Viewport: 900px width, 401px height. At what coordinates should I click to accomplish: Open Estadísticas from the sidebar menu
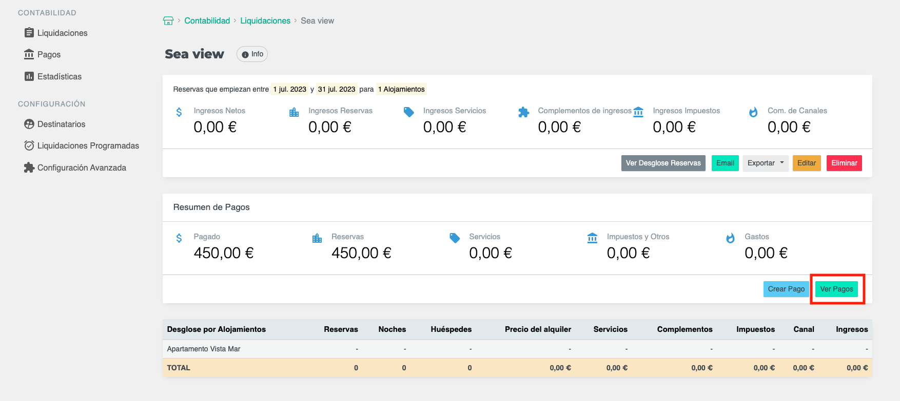[59, 76]
